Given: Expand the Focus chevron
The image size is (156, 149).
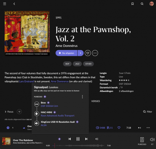Looking at the screenshot, I should [x=5, y=112].
